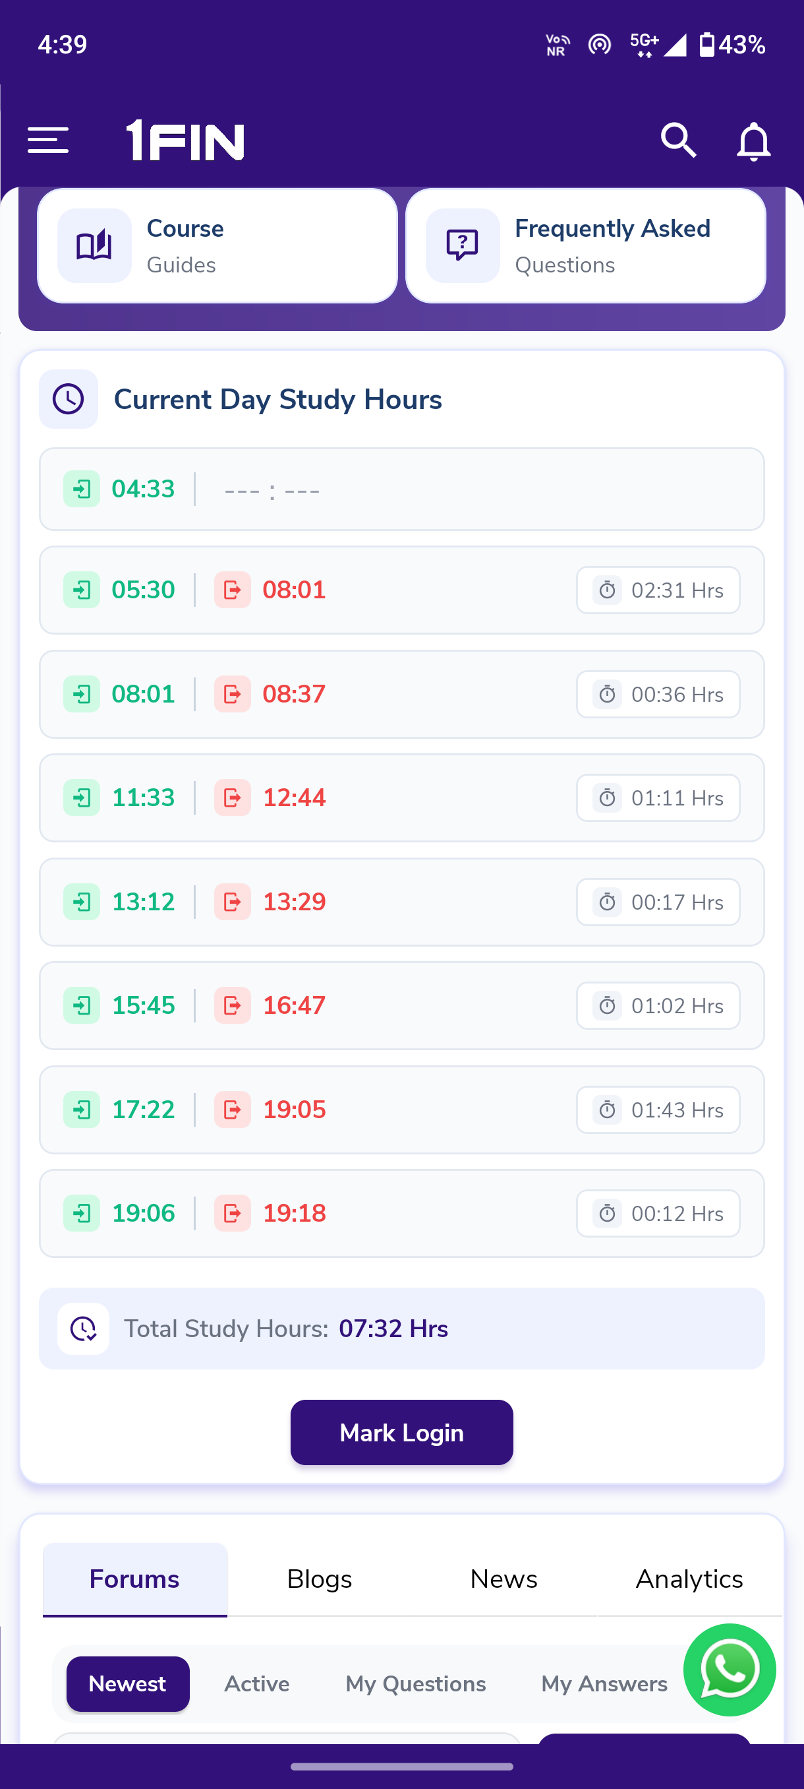Screen dimensions: 804x1789
Task: Tap the clock icon beside Current Day Study Hours
Action: click(69, 399)
